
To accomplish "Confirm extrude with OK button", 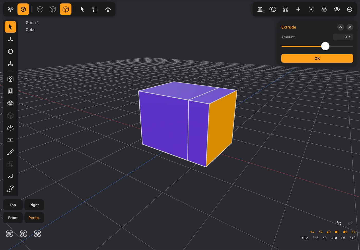I will coord(317,58).
